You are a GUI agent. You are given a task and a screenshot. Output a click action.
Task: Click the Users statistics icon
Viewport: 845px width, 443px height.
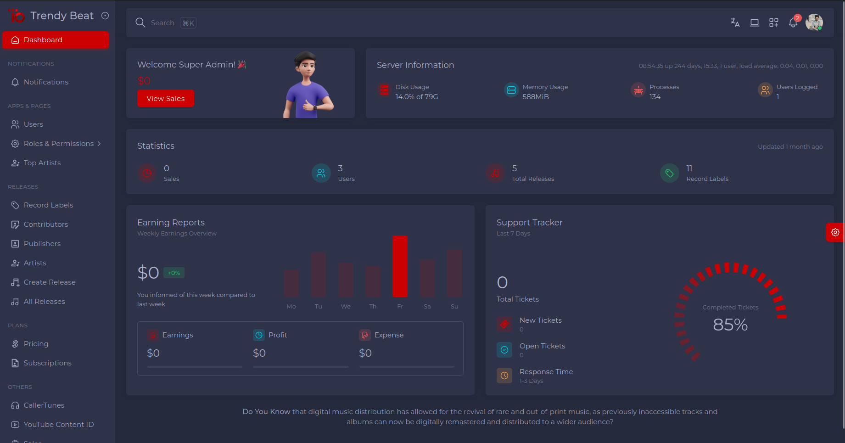tap(321, 173)
